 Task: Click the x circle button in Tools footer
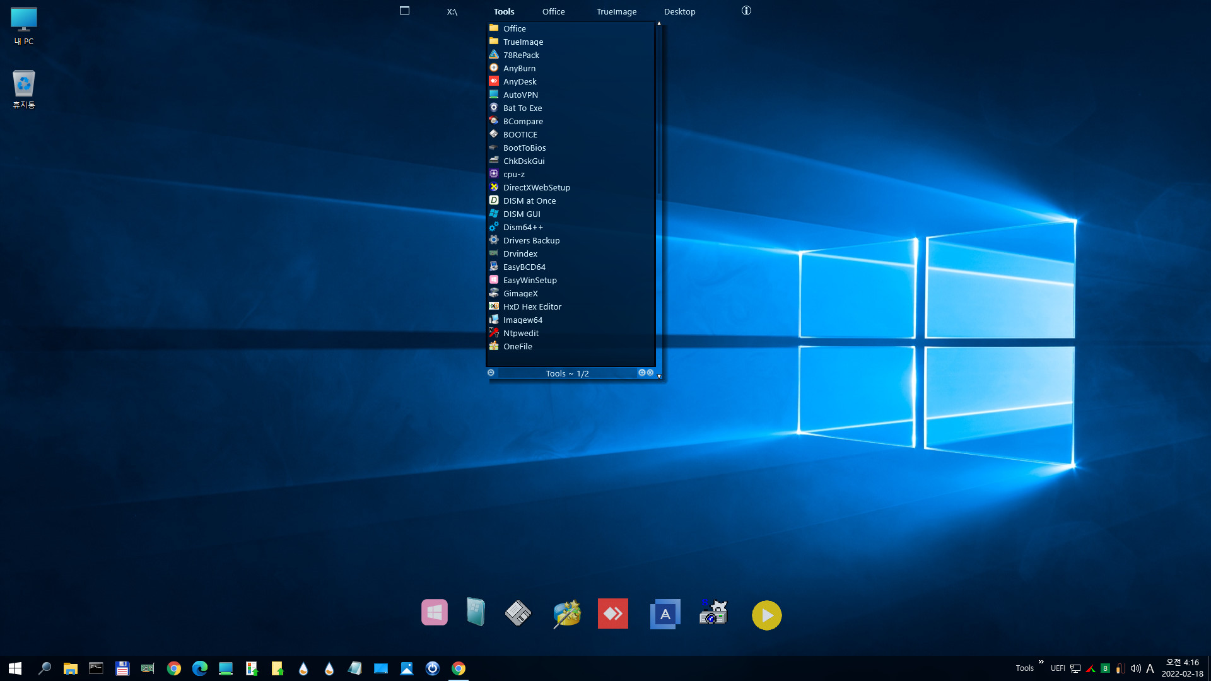pyautogui.click(x=650, y=373)
